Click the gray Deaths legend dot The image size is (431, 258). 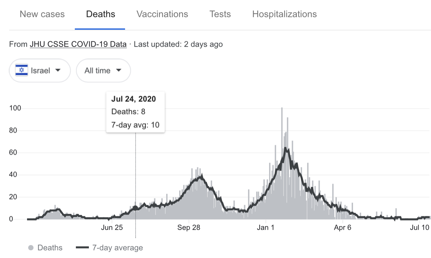(31, 248)
